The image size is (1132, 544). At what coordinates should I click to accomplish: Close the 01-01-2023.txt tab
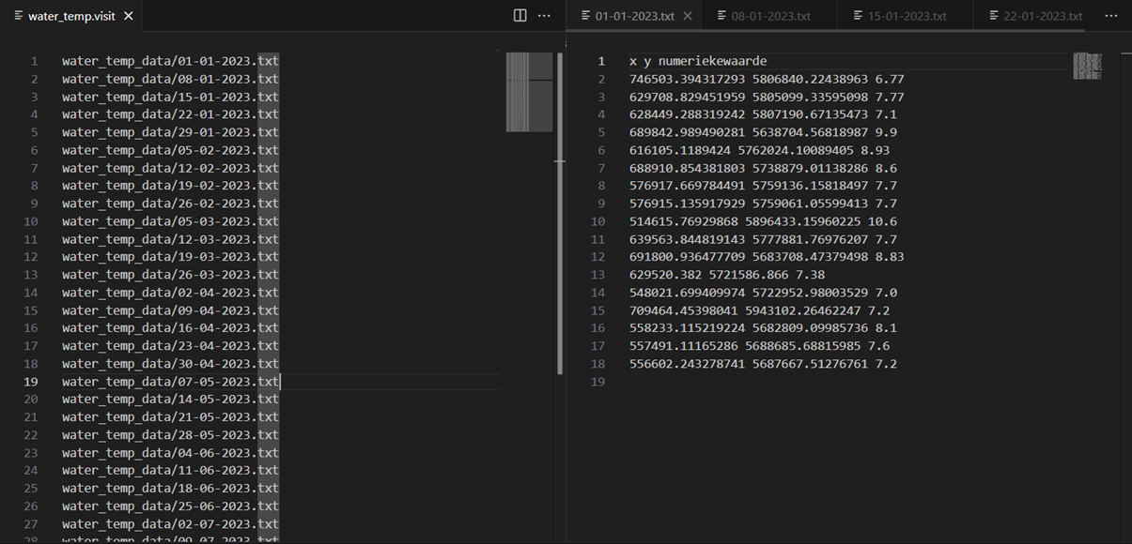click(x=687, y=16)
